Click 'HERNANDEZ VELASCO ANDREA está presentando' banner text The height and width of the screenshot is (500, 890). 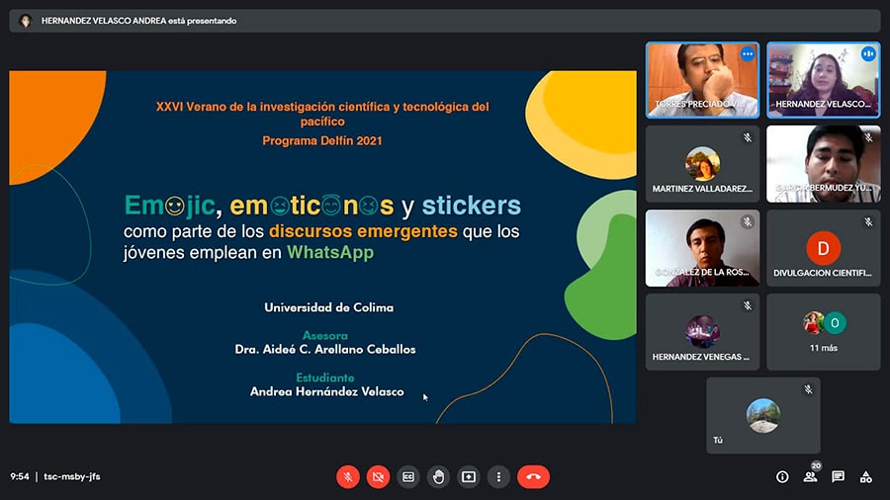pos(139,21)
